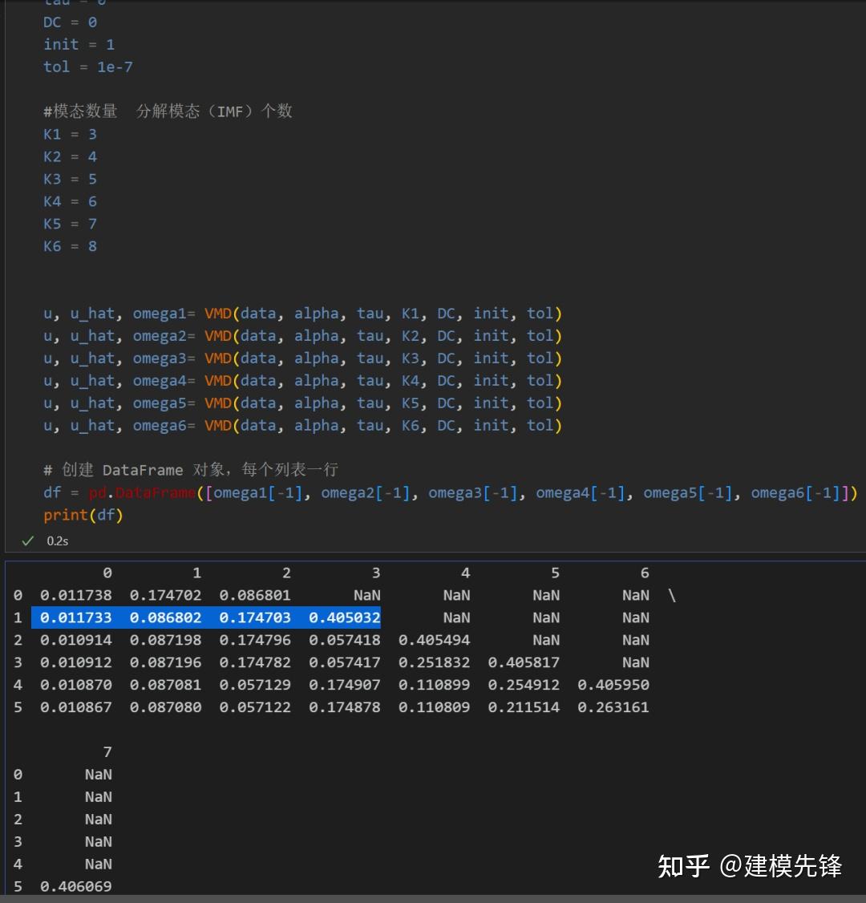
Task: Click the NaN value in row 0 output
Action: pyautogui.click(x=366, y=595)
